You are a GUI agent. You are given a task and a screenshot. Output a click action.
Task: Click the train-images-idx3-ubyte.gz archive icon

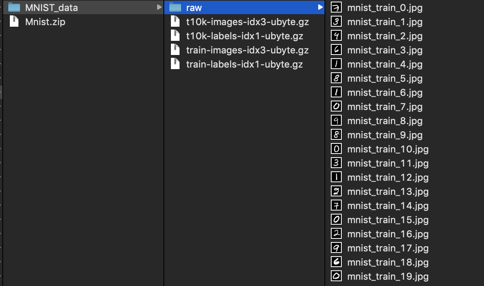175,50
